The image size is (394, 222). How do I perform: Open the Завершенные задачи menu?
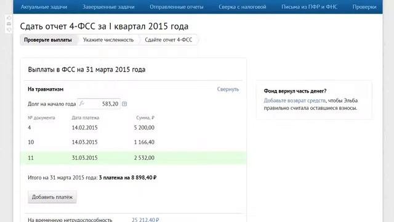click(x=108, y=7)
